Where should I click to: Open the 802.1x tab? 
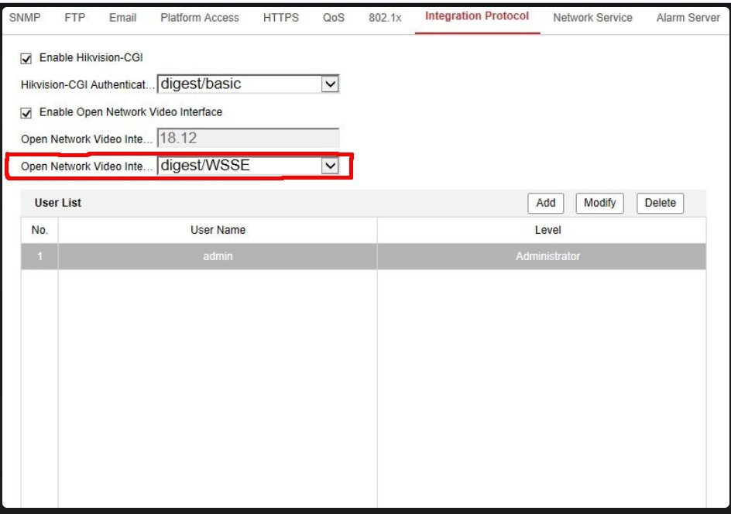click(385, 18)
